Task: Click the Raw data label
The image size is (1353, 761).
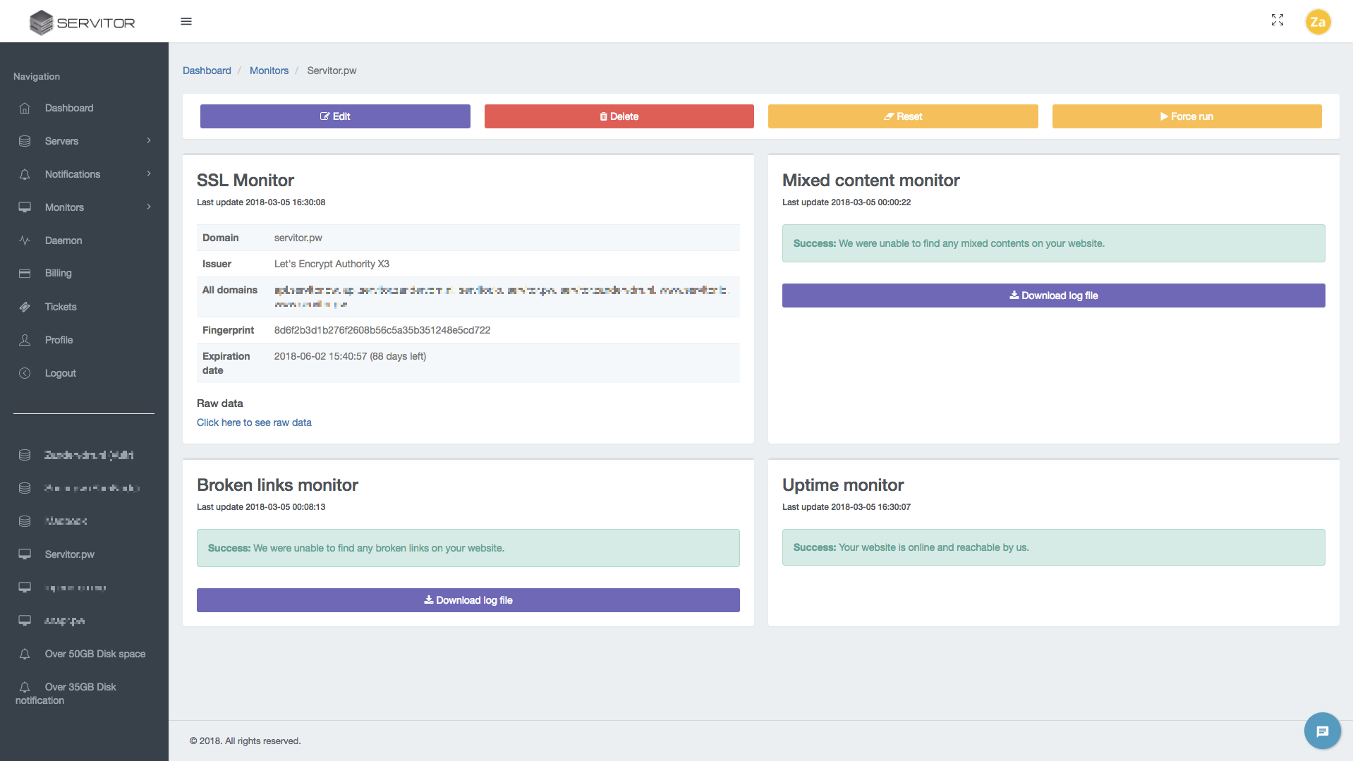Action: pyautogui.click(x=219, y=403)
